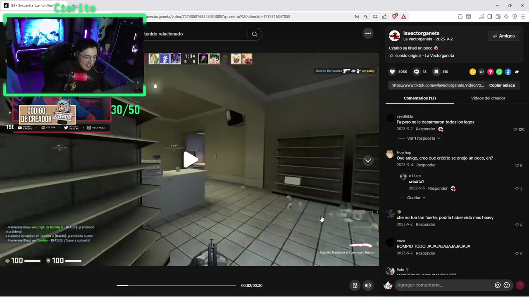Toggle the clip/autoscroll button beside volume
This screenshot has width=529, height=297.
pos(355,285)
